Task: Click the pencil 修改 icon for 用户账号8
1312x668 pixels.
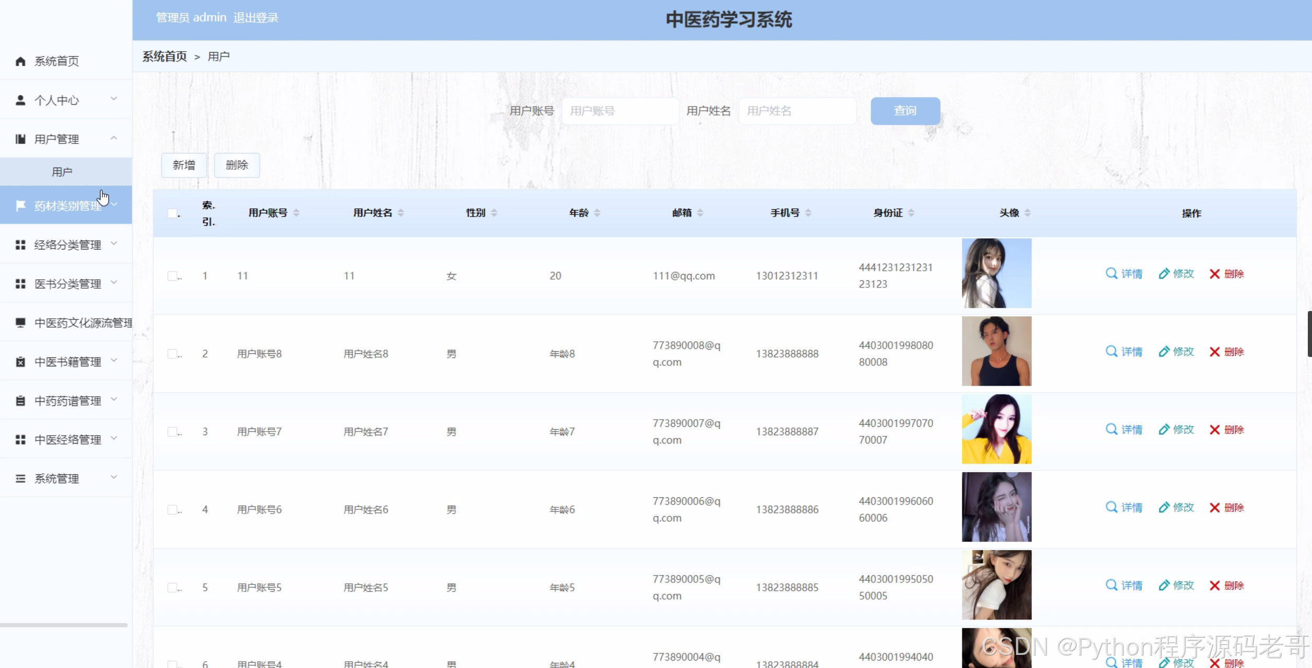Action: (1164, 352)
